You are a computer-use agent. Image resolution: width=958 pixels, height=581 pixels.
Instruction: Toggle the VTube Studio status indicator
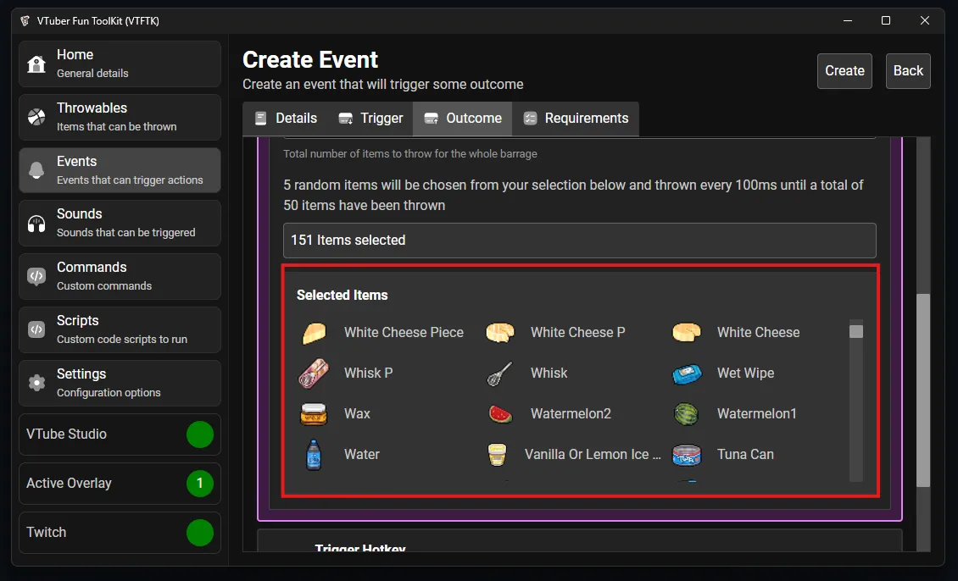pos(200,434)
